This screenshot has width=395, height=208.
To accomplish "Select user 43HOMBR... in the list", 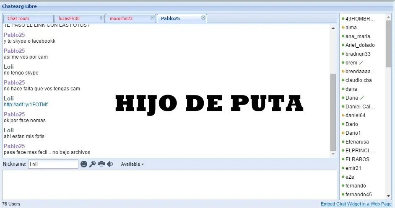I will tap(360, 18).
